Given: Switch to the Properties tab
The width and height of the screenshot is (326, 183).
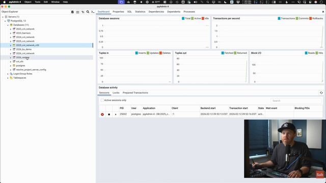Looking at the screenshot, I should (x=118, y=12).
